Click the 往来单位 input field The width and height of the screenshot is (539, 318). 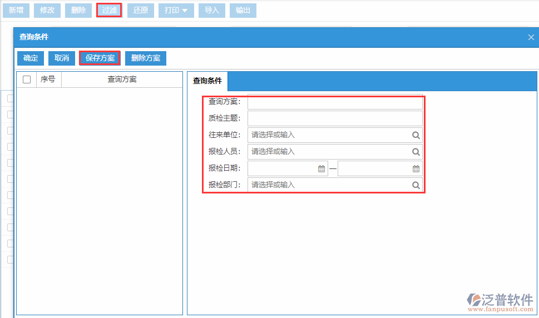pyautogui.click(x=335, y=135)
